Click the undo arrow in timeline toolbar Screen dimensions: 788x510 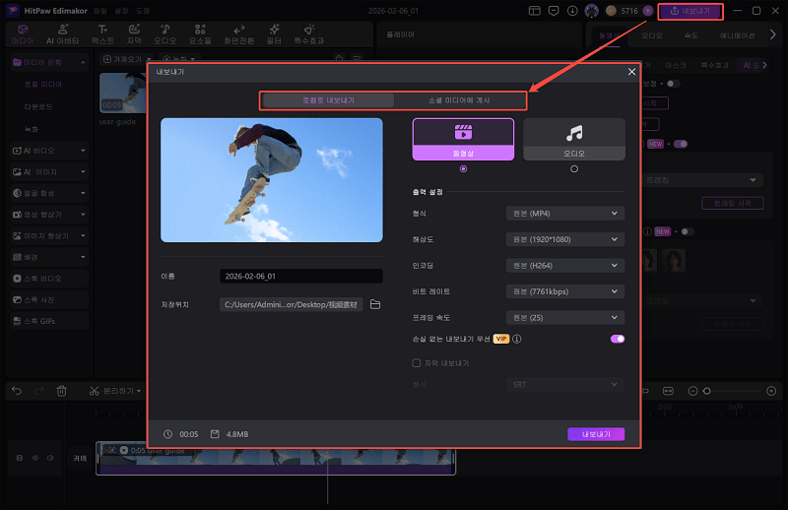(17, 391)
